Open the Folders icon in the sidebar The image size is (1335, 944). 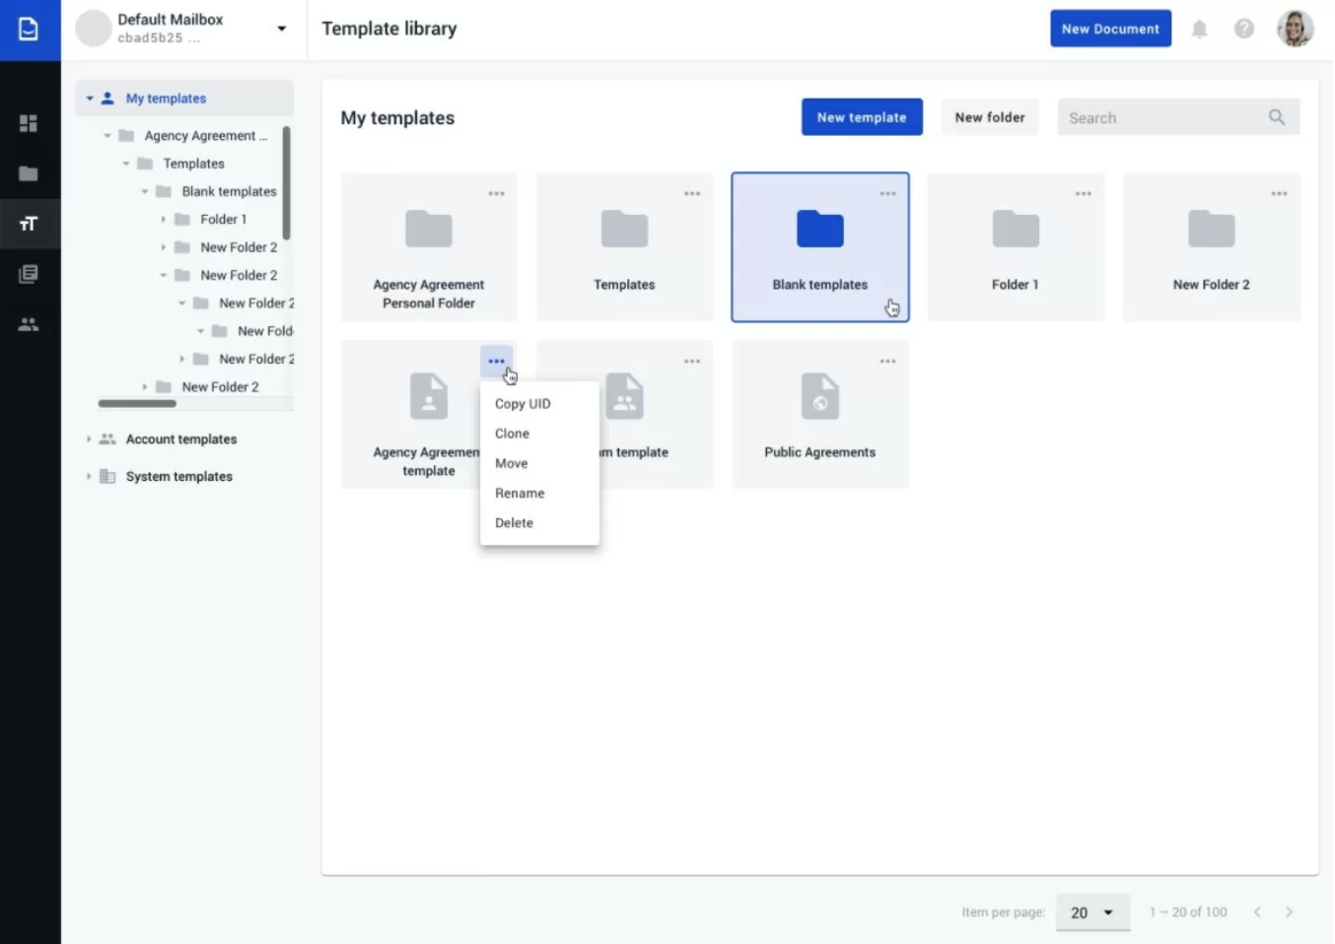pyautogui.click(x=29, y=173)
